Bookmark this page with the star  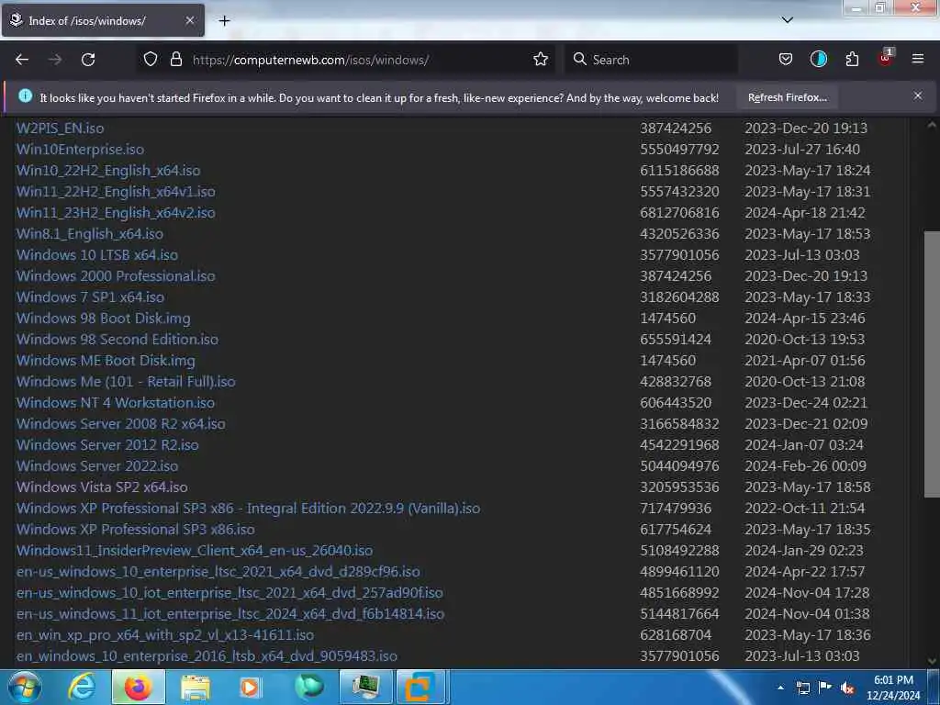pos(540,59)
